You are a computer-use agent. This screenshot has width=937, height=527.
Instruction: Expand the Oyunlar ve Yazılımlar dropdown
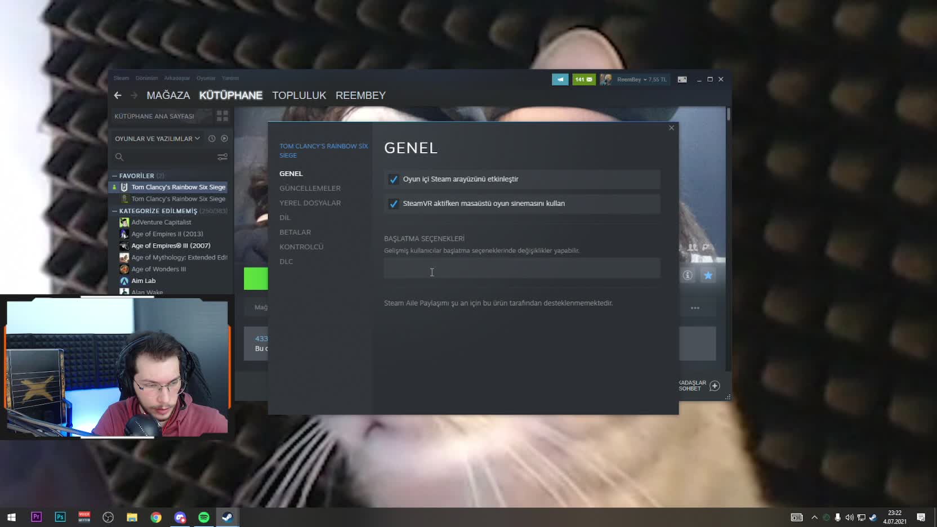pyautogui.click(x=157, y=139)
